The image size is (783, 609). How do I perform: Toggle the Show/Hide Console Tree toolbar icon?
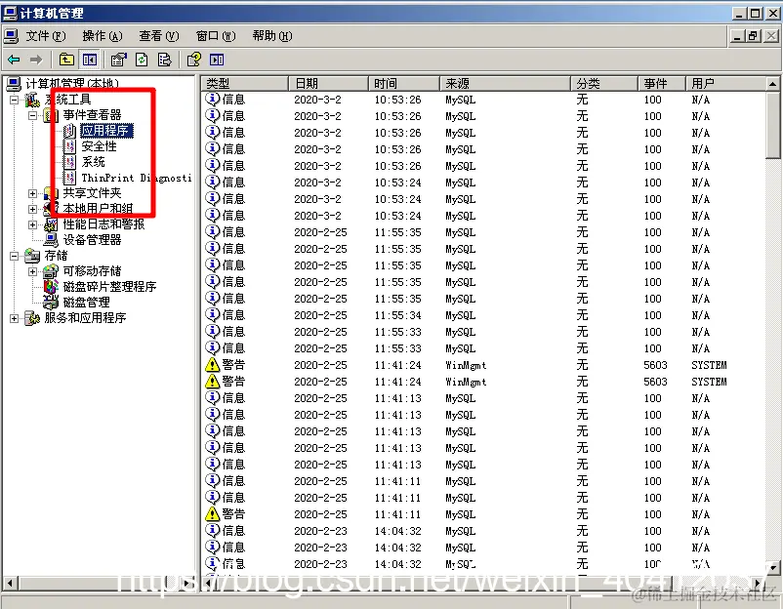coord(90,60)
